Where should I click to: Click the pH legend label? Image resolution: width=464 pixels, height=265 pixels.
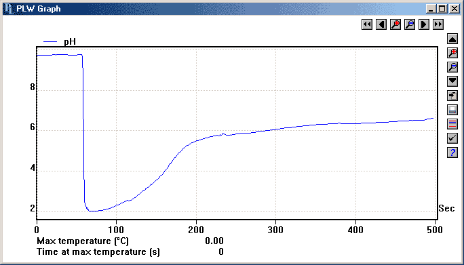point(70,42)
